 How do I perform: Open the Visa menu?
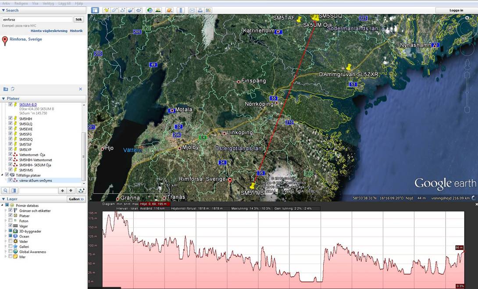coord(35,4)
